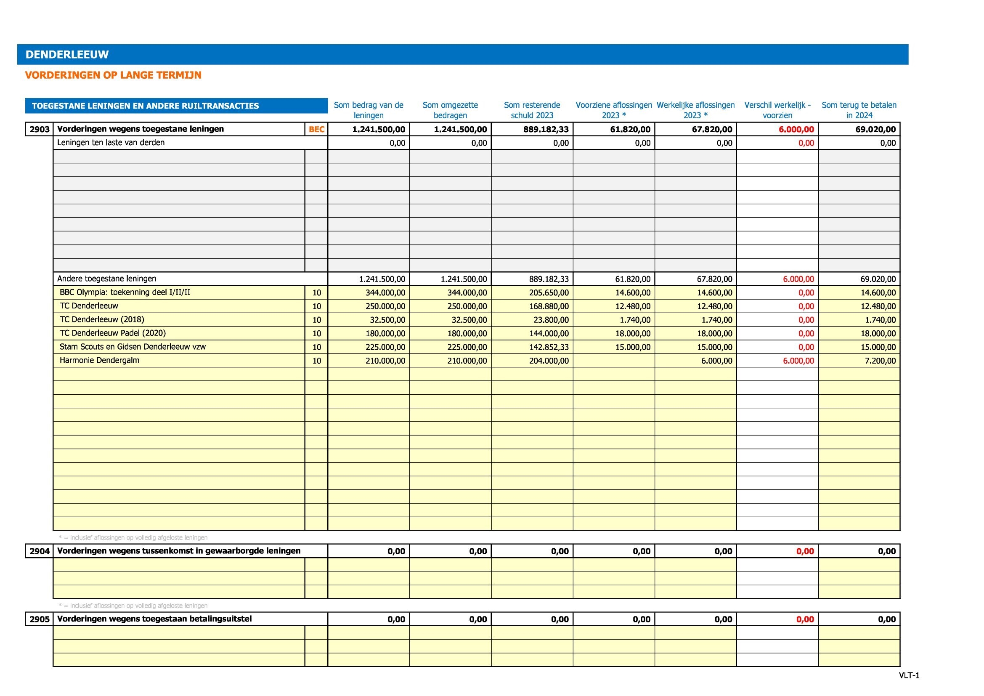Click the orange BEC label
Image resolution: width=984 pixels, height=696 pixels.
(316, 129)
